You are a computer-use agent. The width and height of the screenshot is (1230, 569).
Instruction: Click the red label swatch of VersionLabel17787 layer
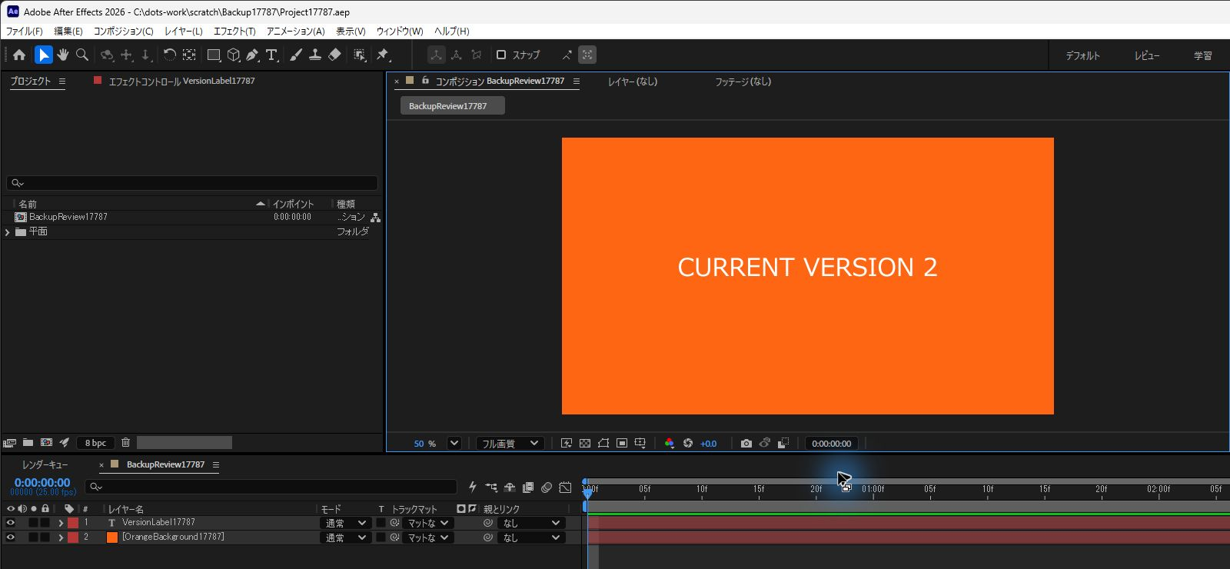73,523
